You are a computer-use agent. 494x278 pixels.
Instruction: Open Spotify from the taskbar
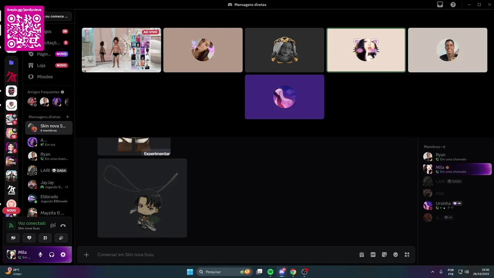271,272
